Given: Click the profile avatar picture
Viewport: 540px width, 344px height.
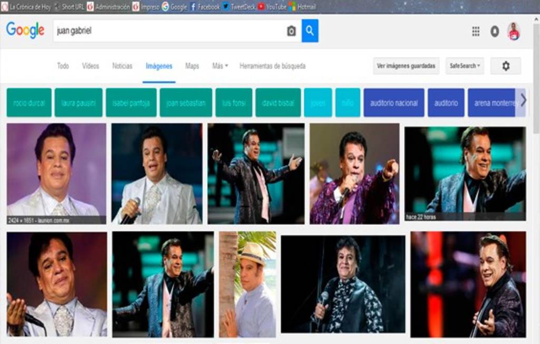Looking at the screenshot, I should pos(514,32).
